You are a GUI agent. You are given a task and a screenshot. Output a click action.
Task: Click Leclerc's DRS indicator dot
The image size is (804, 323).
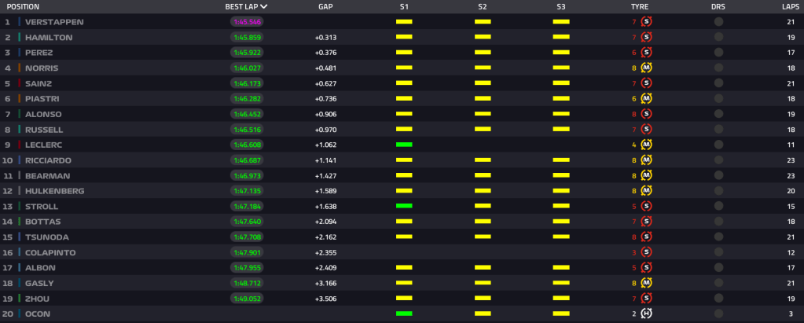click(718, 145)
